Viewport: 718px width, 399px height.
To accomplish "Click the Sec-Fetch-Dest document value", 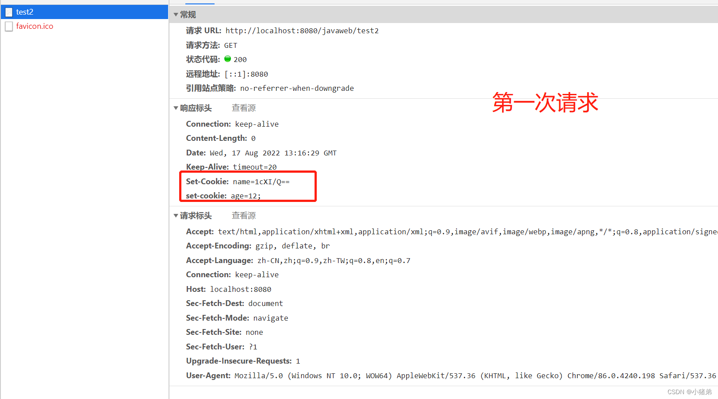I will pyautogui.click(x=265, y=303).
